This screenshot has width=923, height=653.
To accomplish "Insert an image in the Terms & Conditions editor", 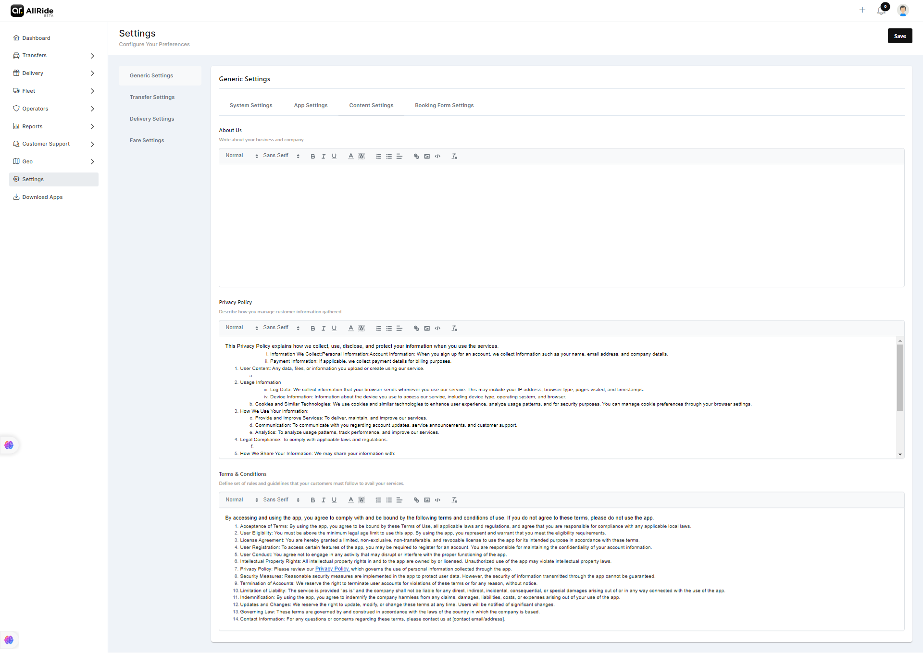I will (426, 500).
